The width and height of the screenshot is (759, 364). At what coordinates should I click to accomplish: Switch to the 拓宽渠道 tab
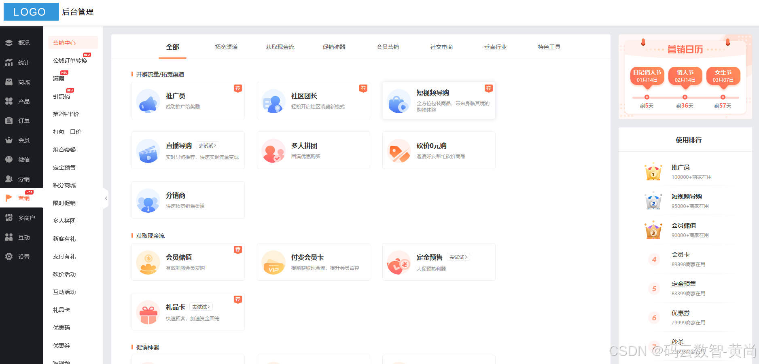point(226,47)
